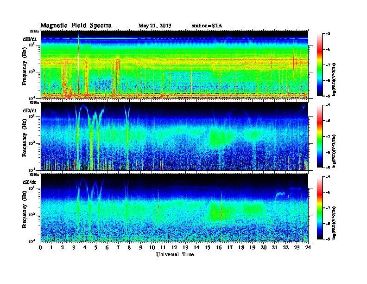Click hour 7 on the time axis
Screen dimensions: 367x284
pyautogui.click(x=119, y=247)
